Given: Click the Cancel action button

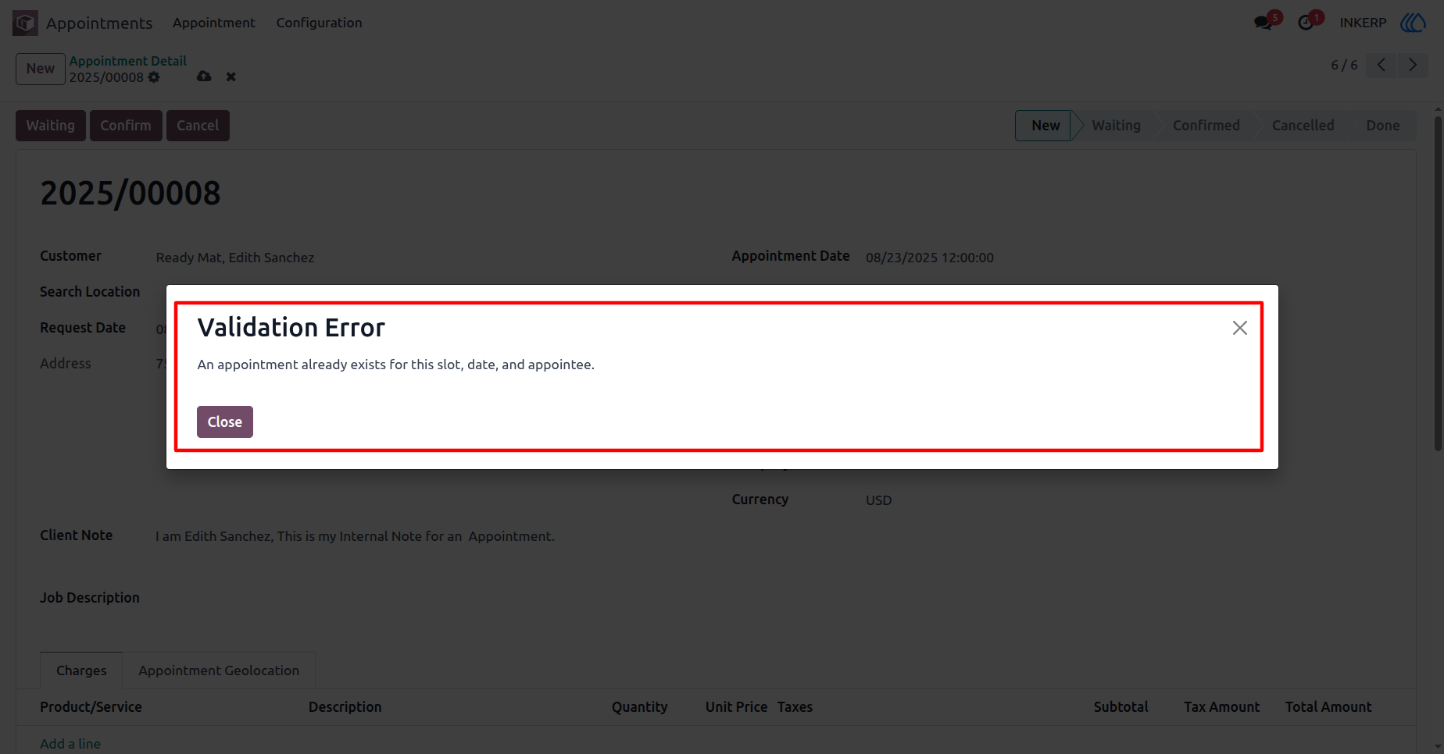Looking at the screenshot, I should coord(198,126).
